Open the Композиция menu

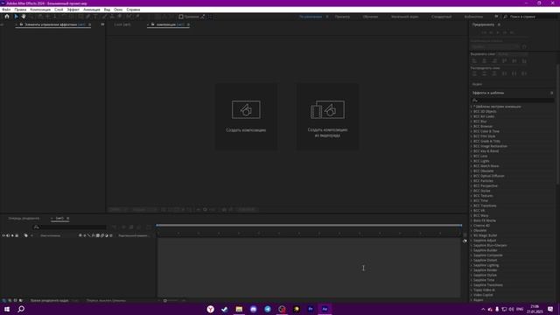click(40, 10)
